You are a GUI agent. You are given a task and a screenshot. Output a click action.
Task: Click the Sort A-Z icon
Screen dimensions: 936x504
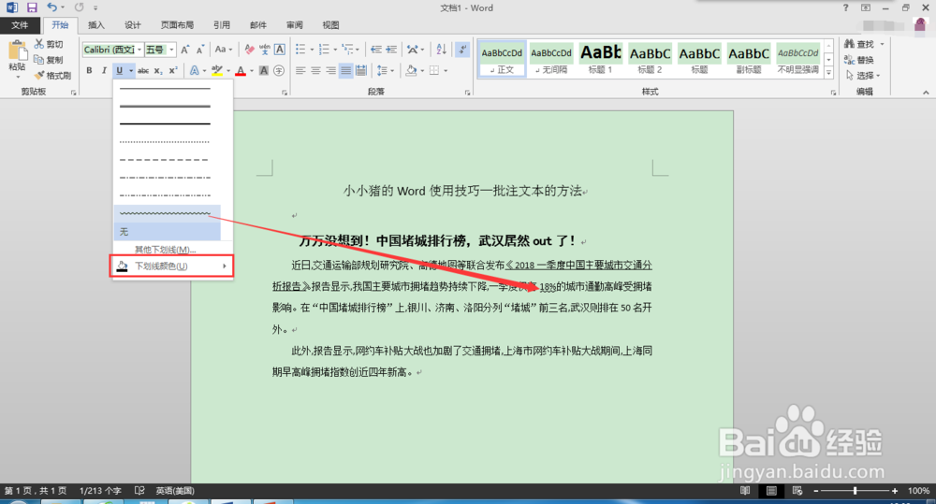point(441,50)
